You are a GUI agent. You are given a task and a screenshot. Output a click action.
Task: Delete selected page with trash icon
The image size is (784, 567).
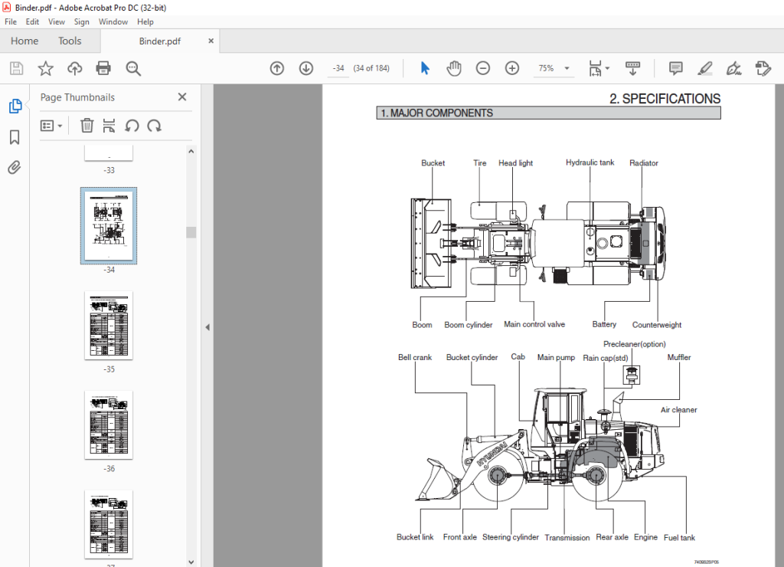87,126
